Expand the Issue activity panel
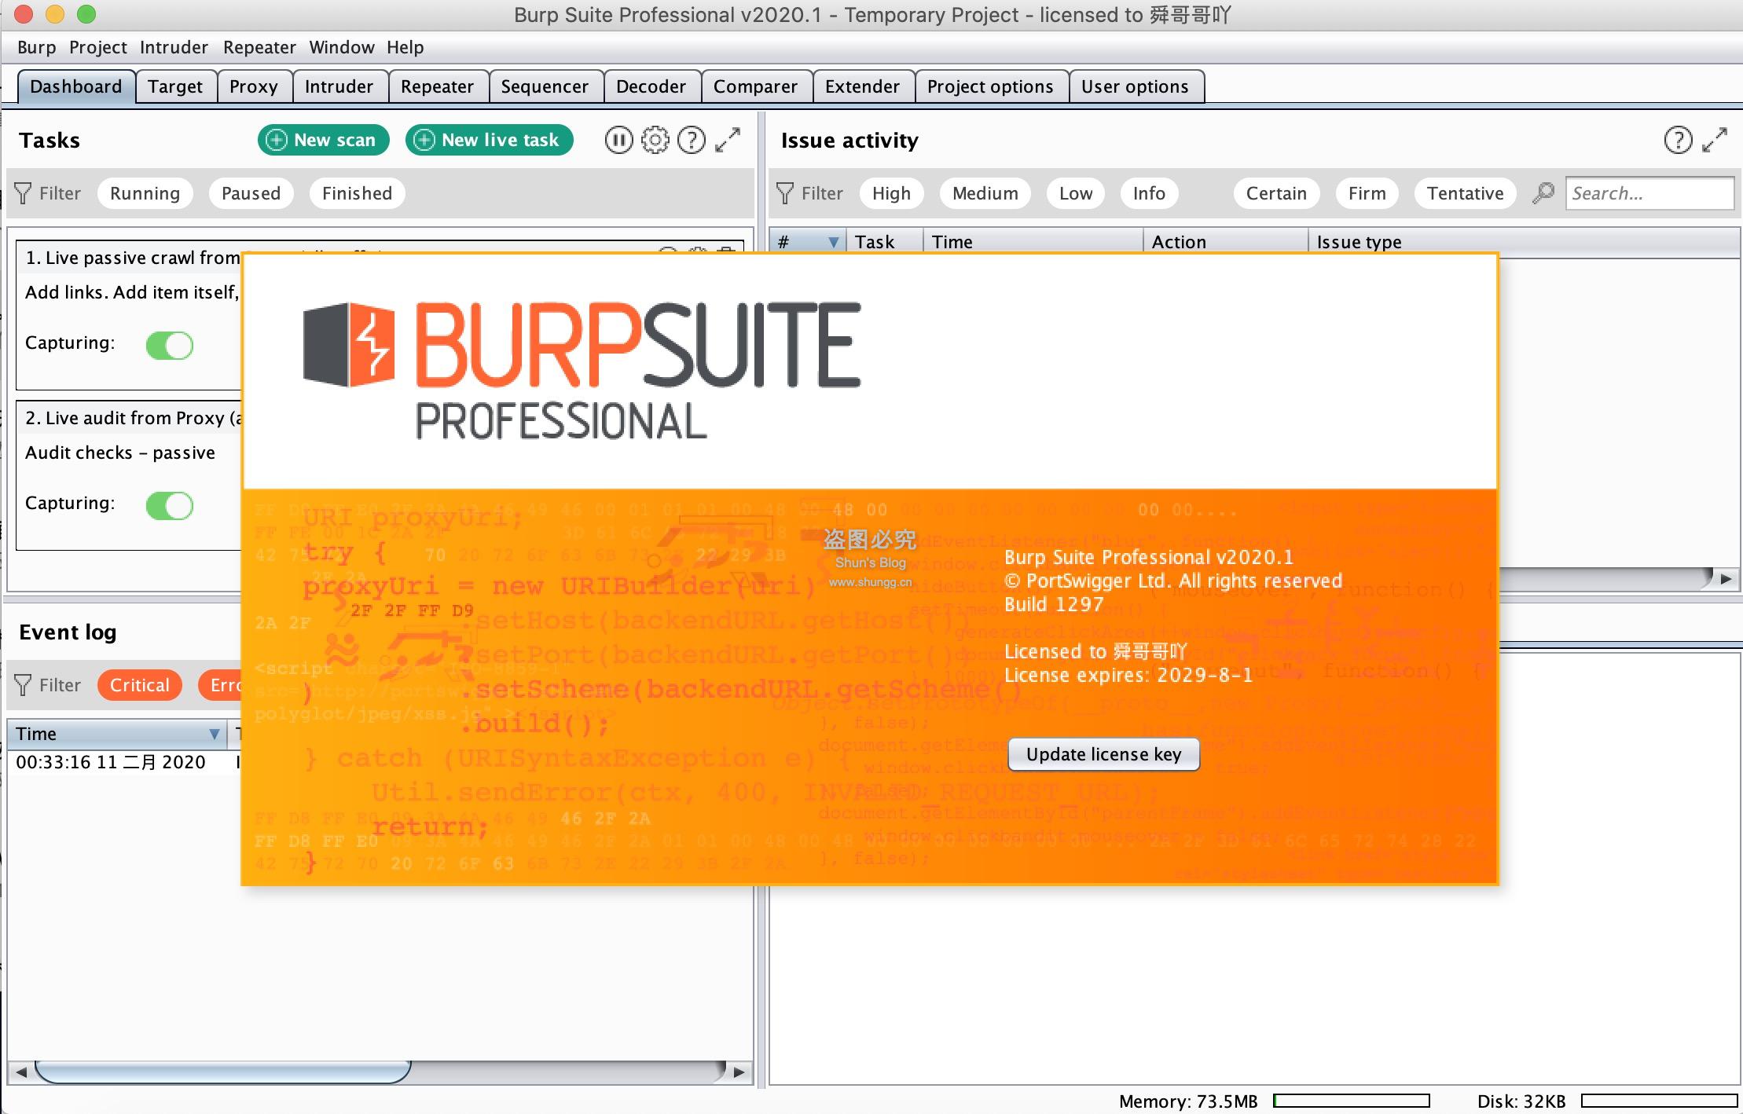 click(x=1715, y=141)
